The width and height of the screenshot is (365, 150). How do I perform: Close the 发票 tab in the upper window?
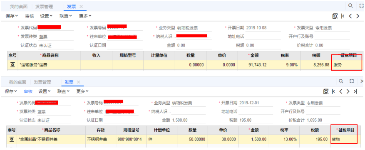(x=81, y=7)
